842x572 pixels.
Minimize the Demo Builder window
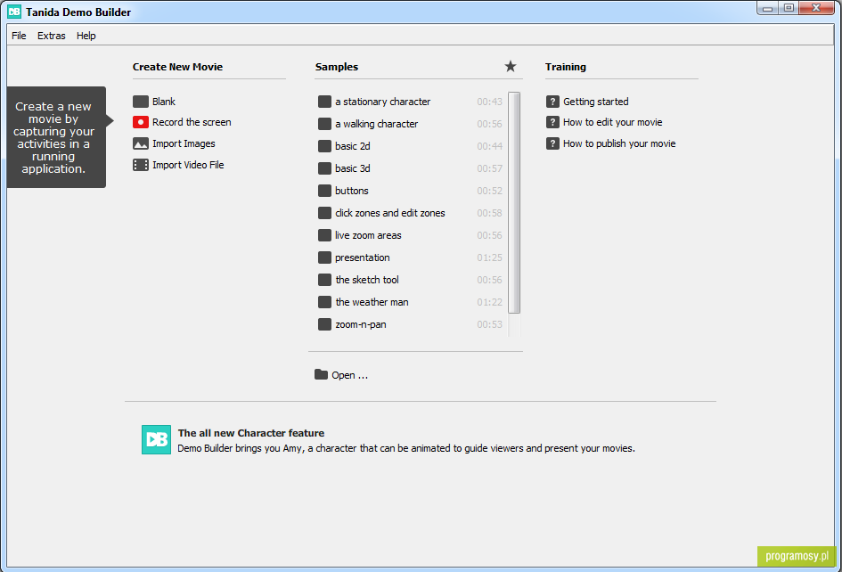[767, 8]
